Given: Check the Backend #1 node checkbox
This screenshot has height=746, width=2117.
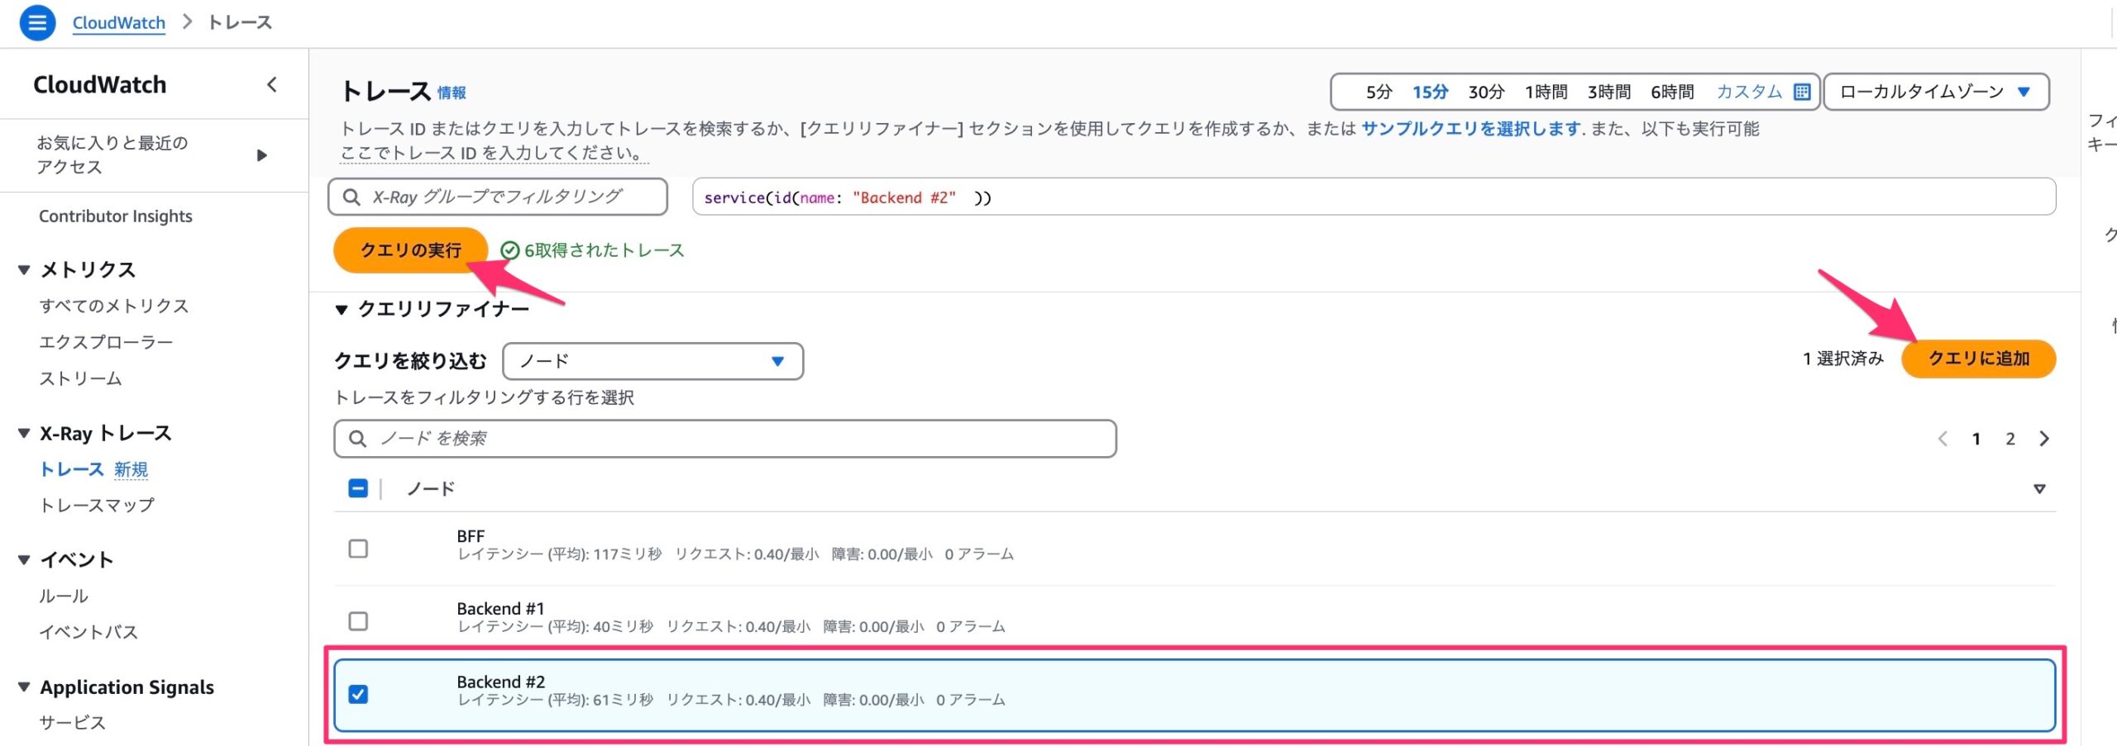Looking at the screenshot, I should 358,620.
